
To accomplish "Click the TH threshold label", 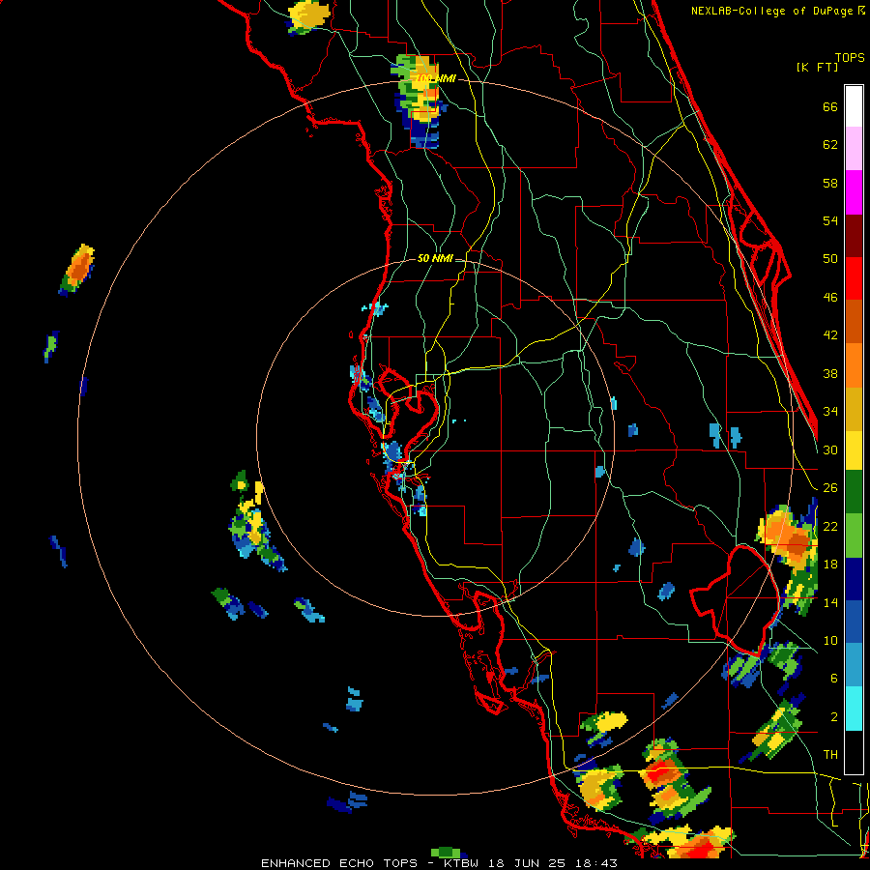I will point(830,755).
